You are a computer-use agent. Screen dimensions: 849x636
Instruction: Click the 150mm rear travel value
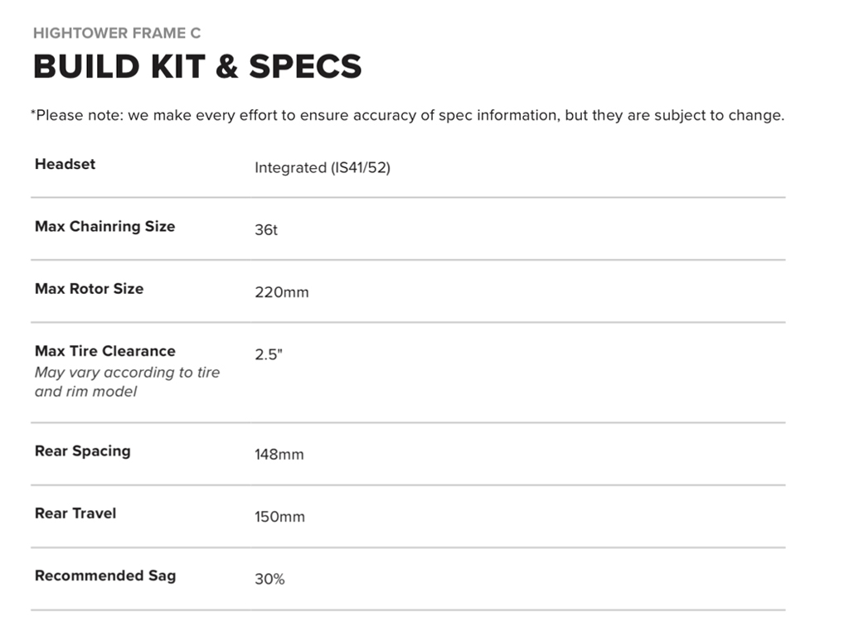click(279, 518)
